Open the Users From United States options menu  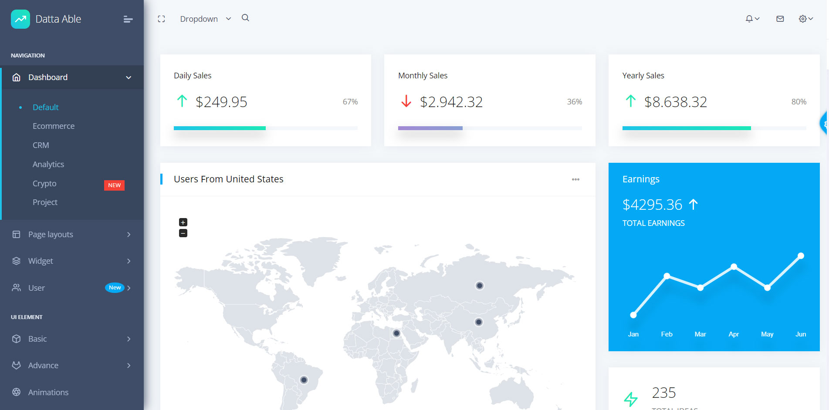(575, 179)
